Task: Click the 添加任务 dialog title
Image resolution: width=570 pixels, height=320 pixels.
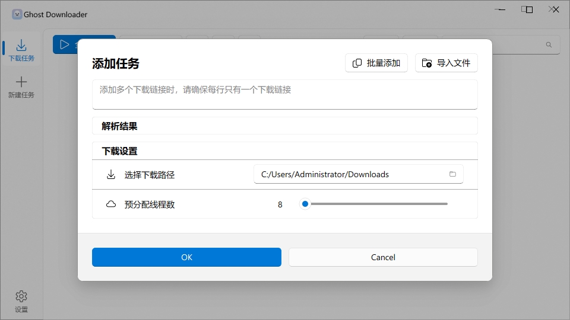Action: point(116,63)
